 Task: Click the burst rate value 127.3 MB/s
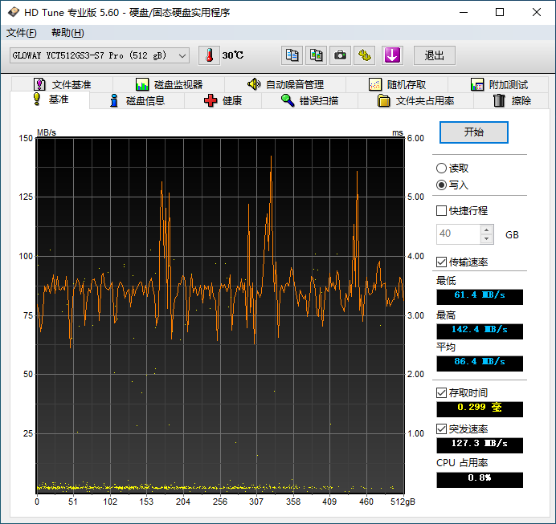[x=480, y=445]
